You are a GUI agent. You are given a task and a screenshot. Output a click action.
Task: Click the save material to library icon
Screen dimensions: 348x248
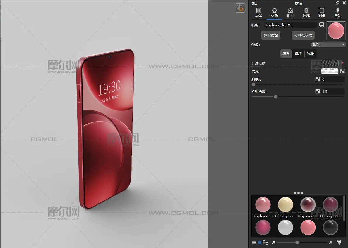[322, 25]
